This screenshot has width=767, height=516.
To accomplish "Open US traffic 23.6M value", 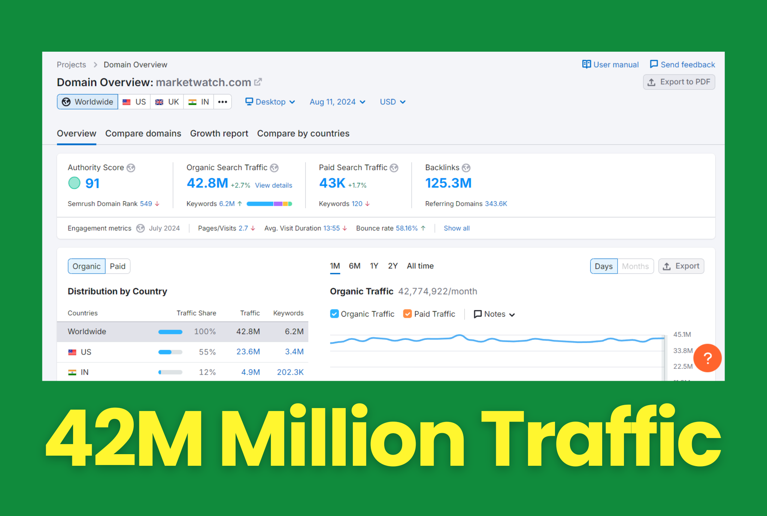I will coord(248,352).
